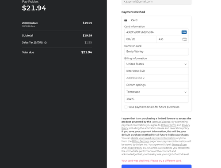Click the CVC field showing 433
The image size is (221, 168).
click(172, 39)
